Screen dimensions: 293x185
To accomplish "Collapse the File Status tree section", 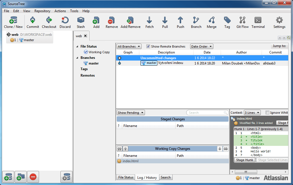I will [77, 46].
